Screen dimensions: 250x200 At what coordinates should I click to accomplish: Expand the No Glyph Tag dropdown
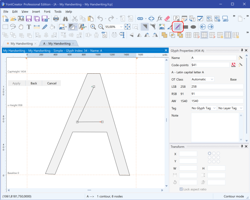(x=203, y=108)
